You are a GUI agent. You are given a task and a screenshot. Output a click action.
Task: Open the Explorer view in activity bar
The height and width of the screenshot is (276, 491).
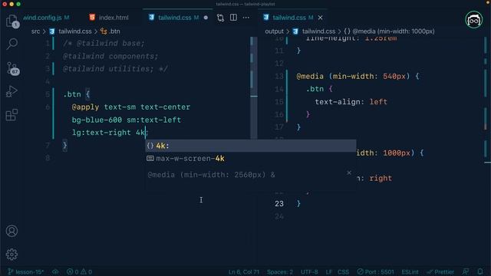click(12, 21)
